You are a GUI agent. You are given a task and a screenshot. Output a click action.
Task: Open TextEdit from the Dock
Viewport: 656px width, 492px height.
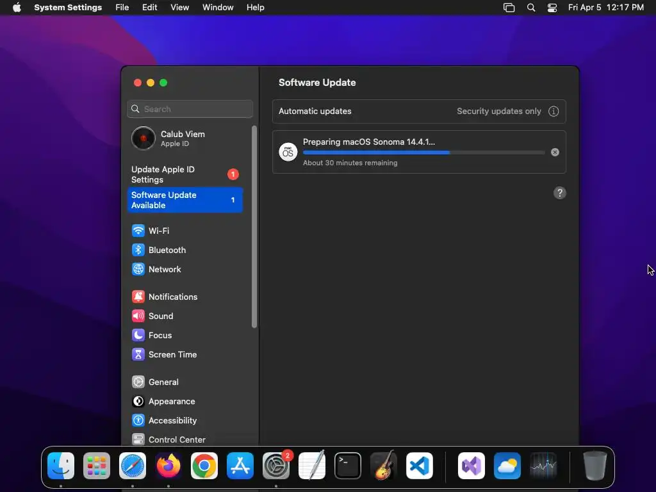[312, 466]
